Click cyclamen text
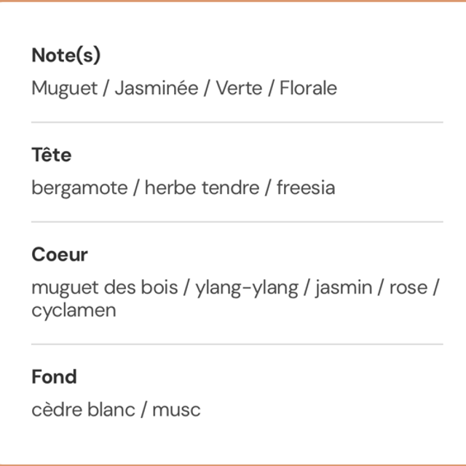The height and width of the screenshot is (466, 466). tap(74, 310)
